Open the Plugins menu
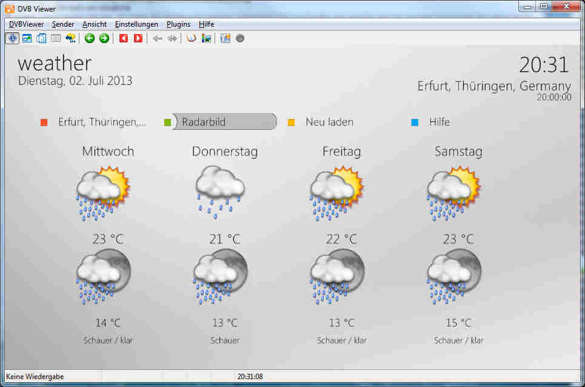Viewport: 585px width, 387px height. [x=178, y=24]
